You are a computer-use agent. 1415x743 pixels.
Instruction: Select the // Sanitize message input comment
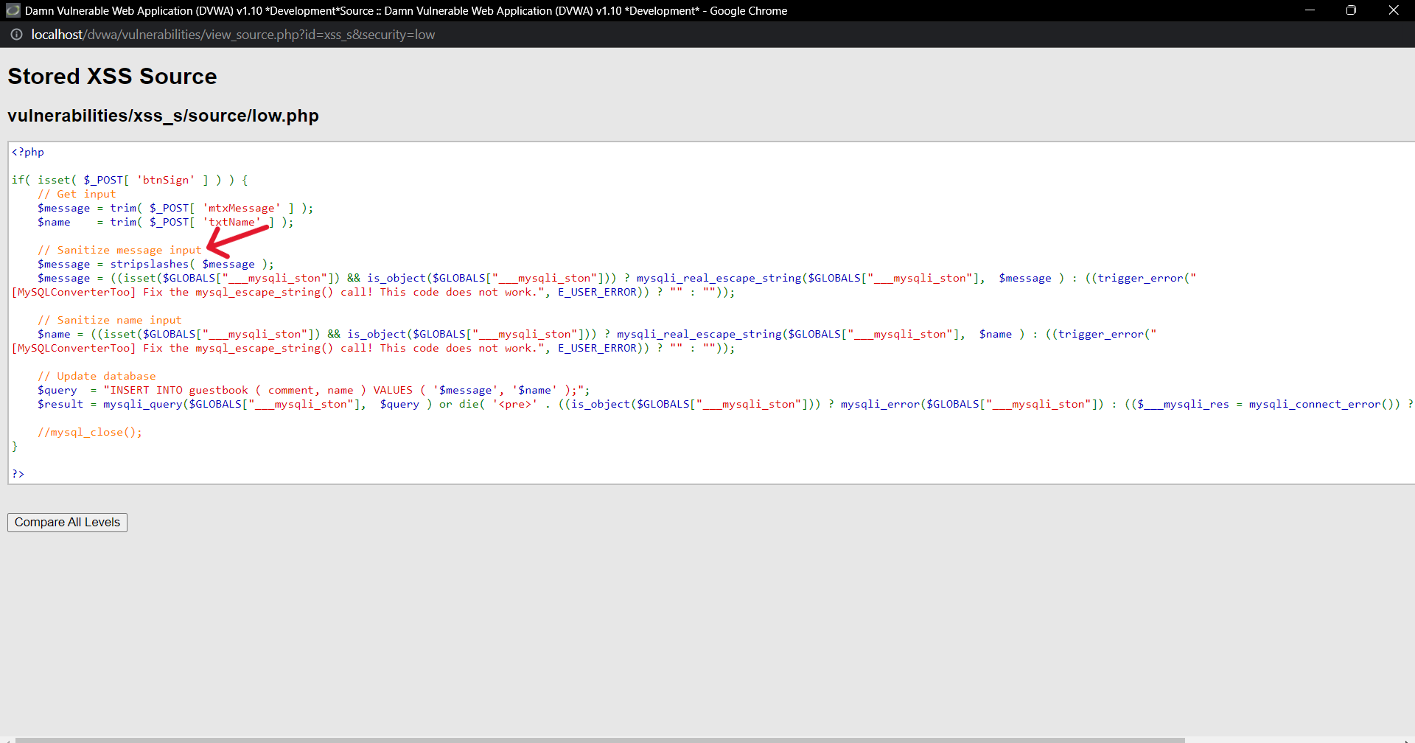coord(119,250)
